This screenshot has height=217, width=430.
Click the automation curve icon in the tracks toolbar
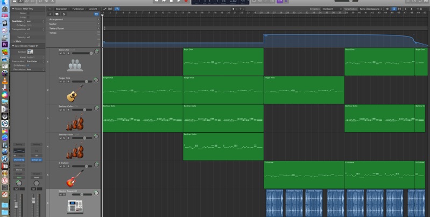click(x=105, y=9)
